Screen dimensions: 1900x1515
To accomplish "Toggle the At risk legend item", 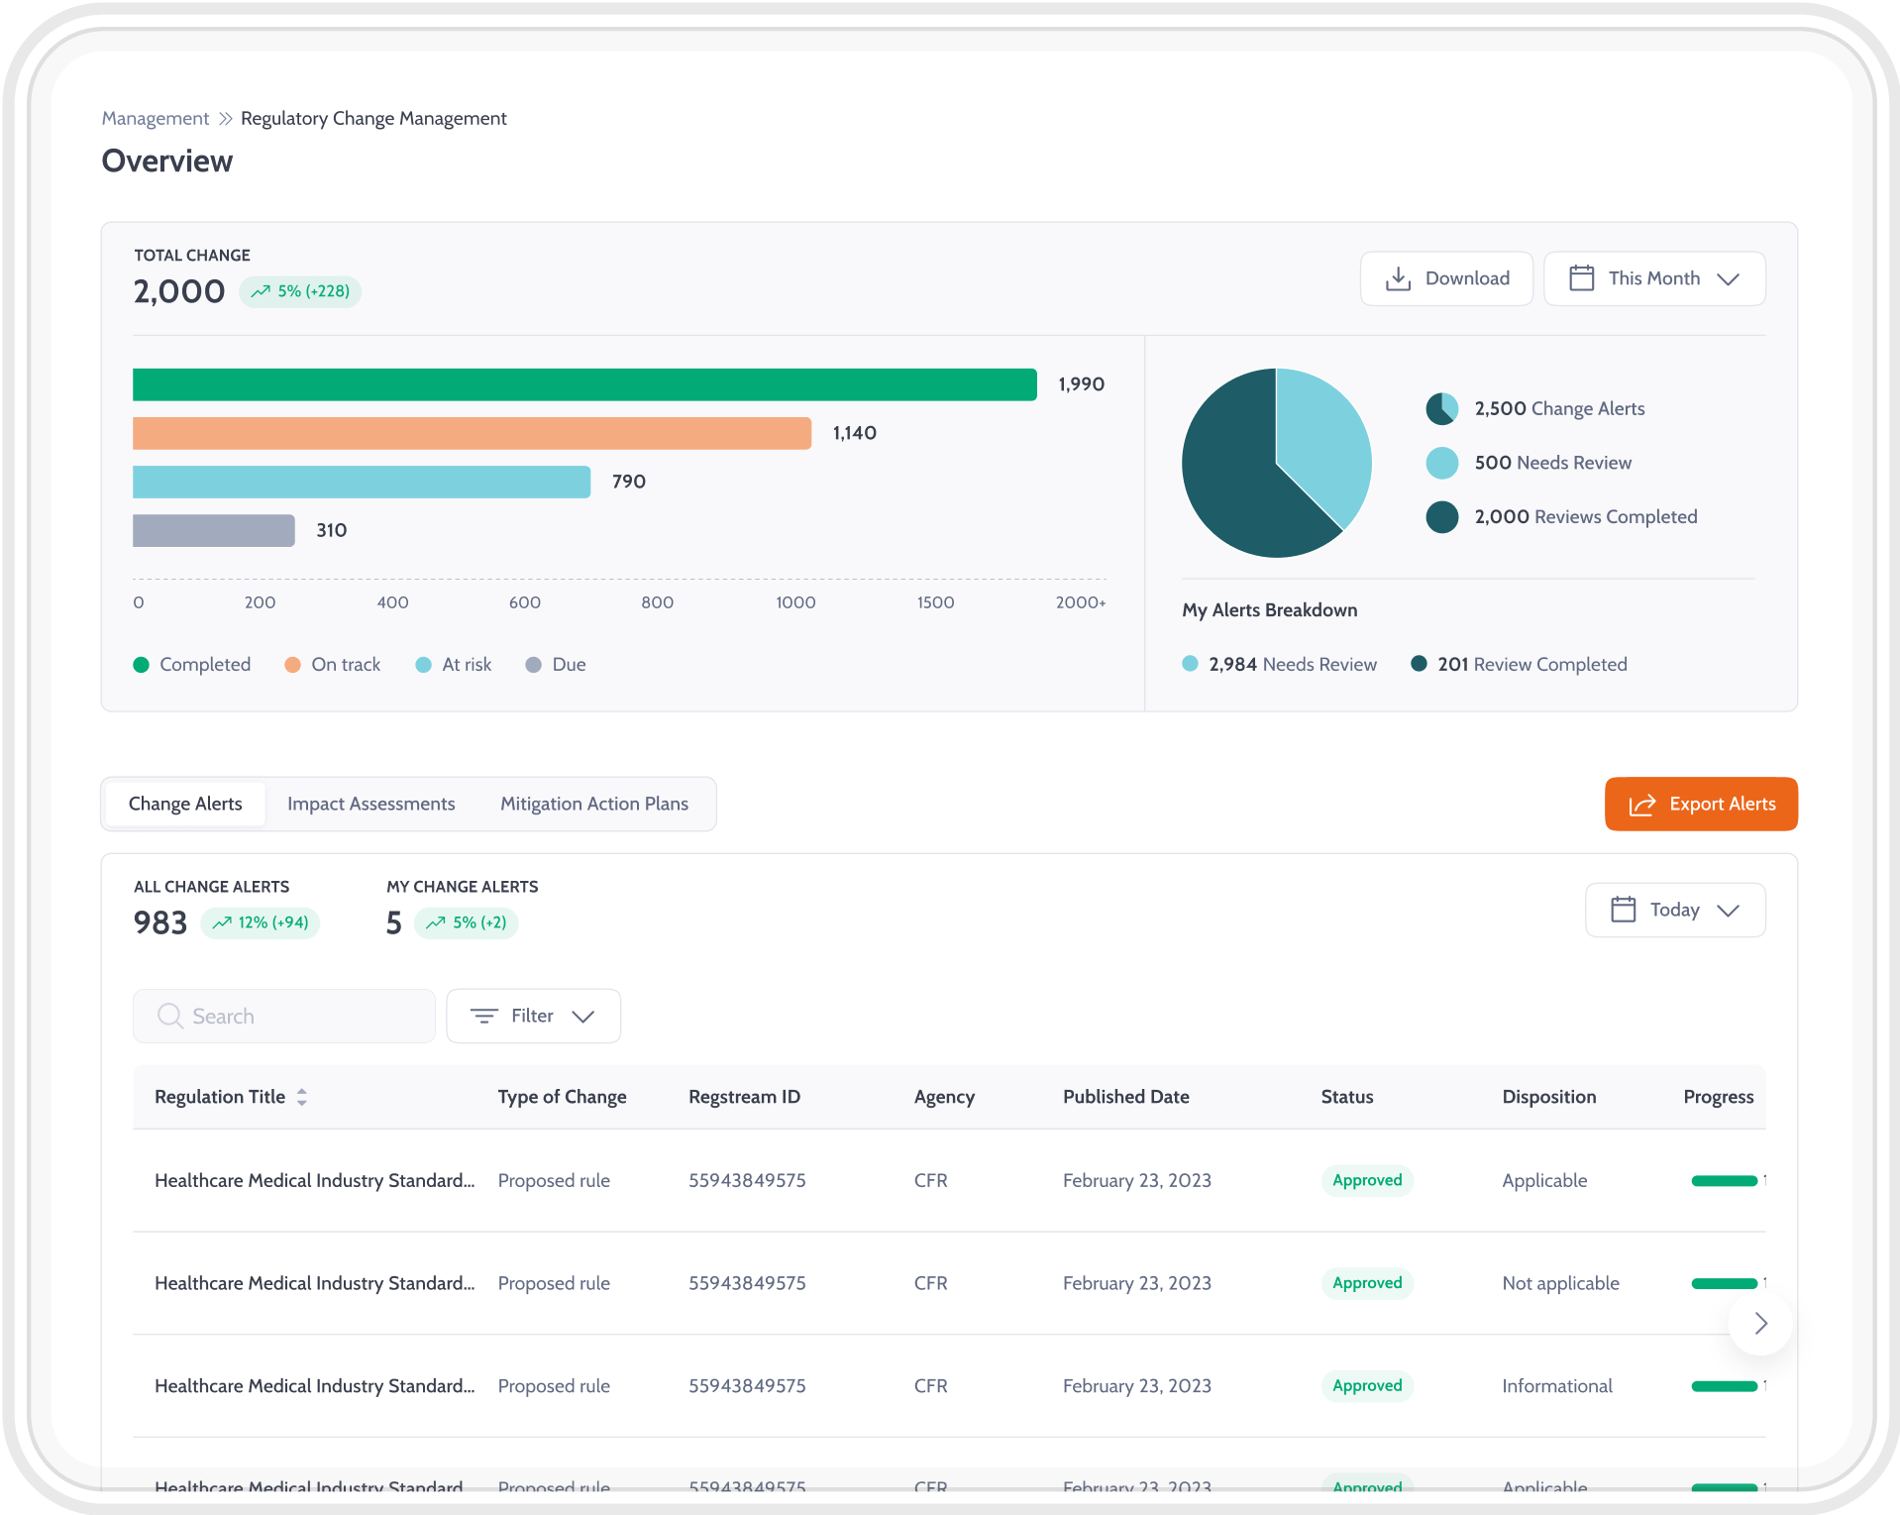I will 453,664.
